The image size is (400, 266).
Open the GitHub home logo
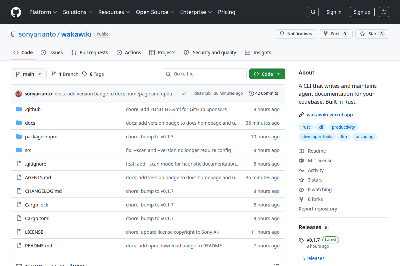click(16, 12)
